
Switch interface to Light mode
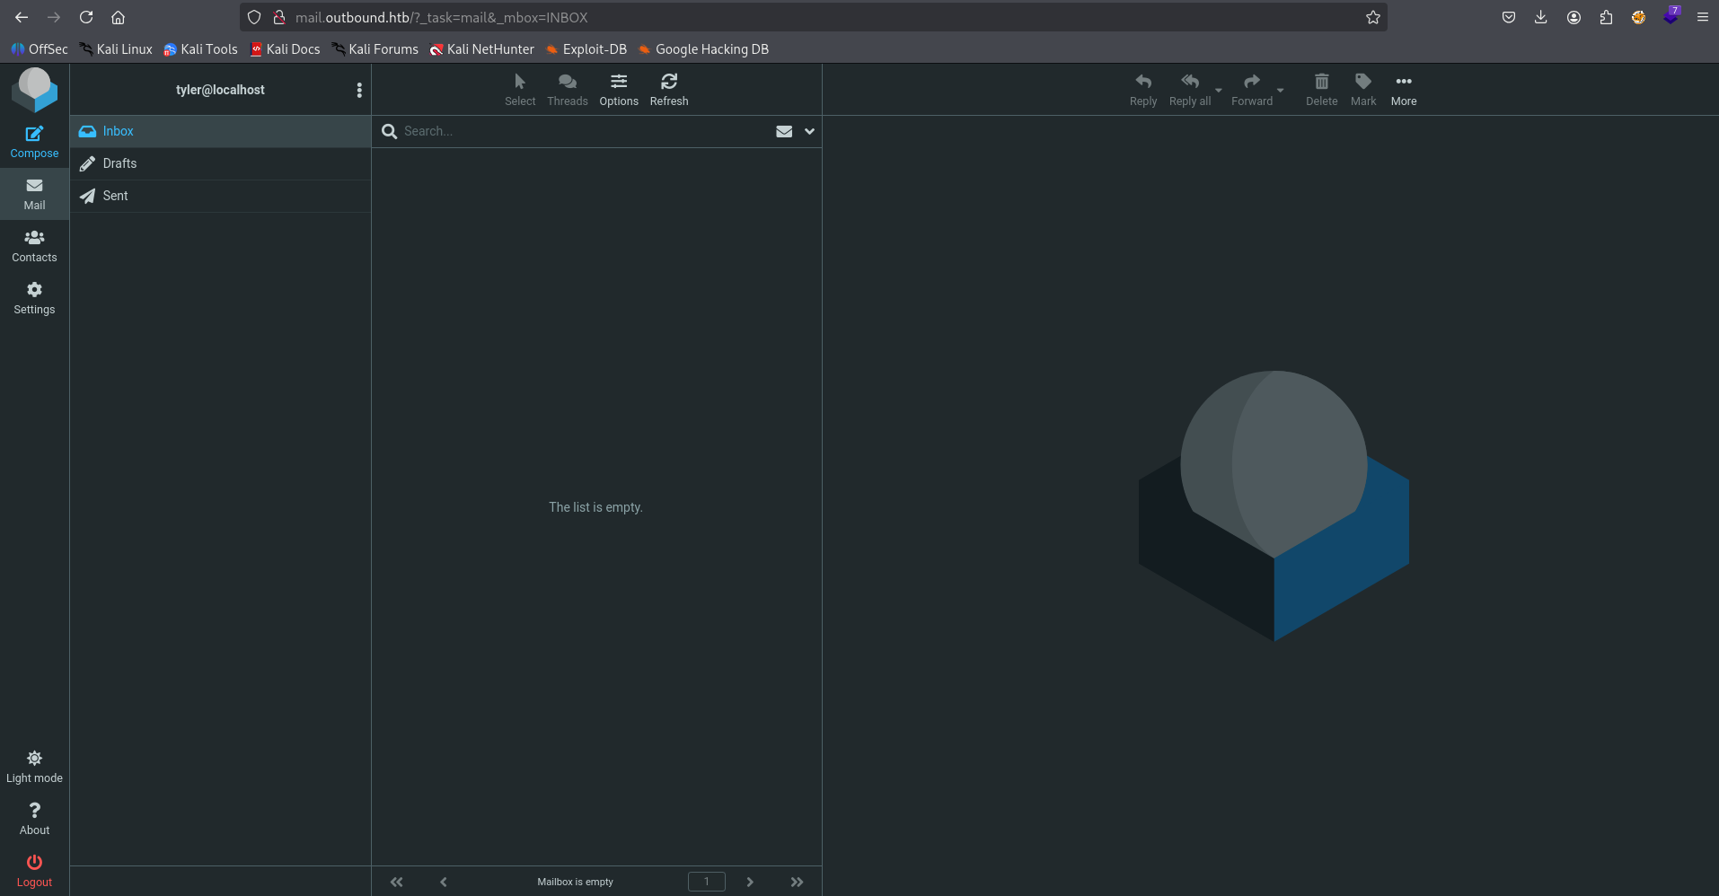(34, 767)
